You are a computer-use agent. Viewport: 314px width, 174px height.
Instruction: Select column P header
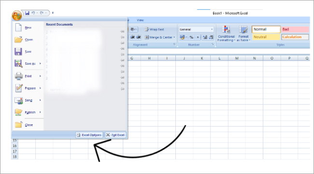point(289,58)
